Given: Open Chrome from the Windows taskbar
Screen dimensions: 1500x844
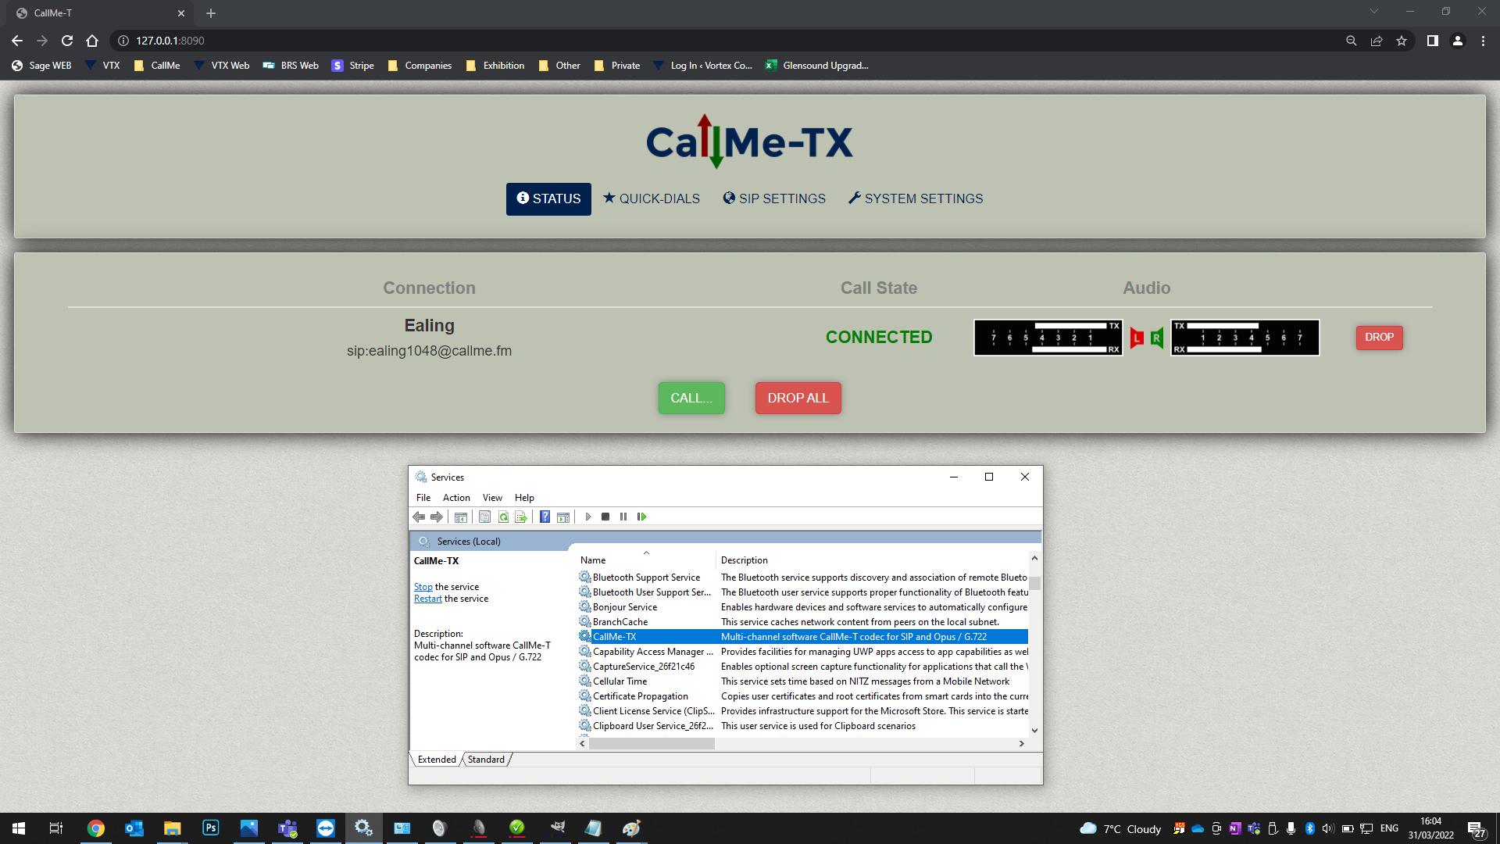Looking at the screenshot, I should coord(96,828).
